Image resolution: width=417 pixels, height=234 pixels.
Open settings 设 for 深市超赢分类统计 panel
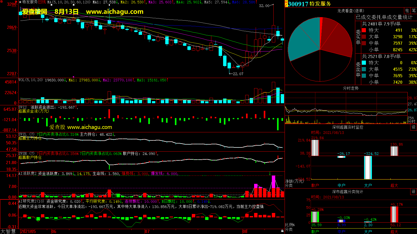[x=414, y=192]
